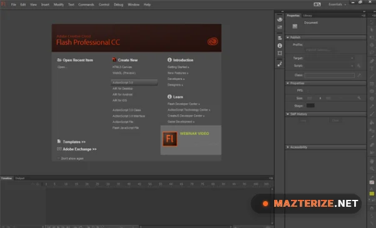This screenshot has width=376, height=228.
Task: Open the Script dropdown
Action: point(330,66)
